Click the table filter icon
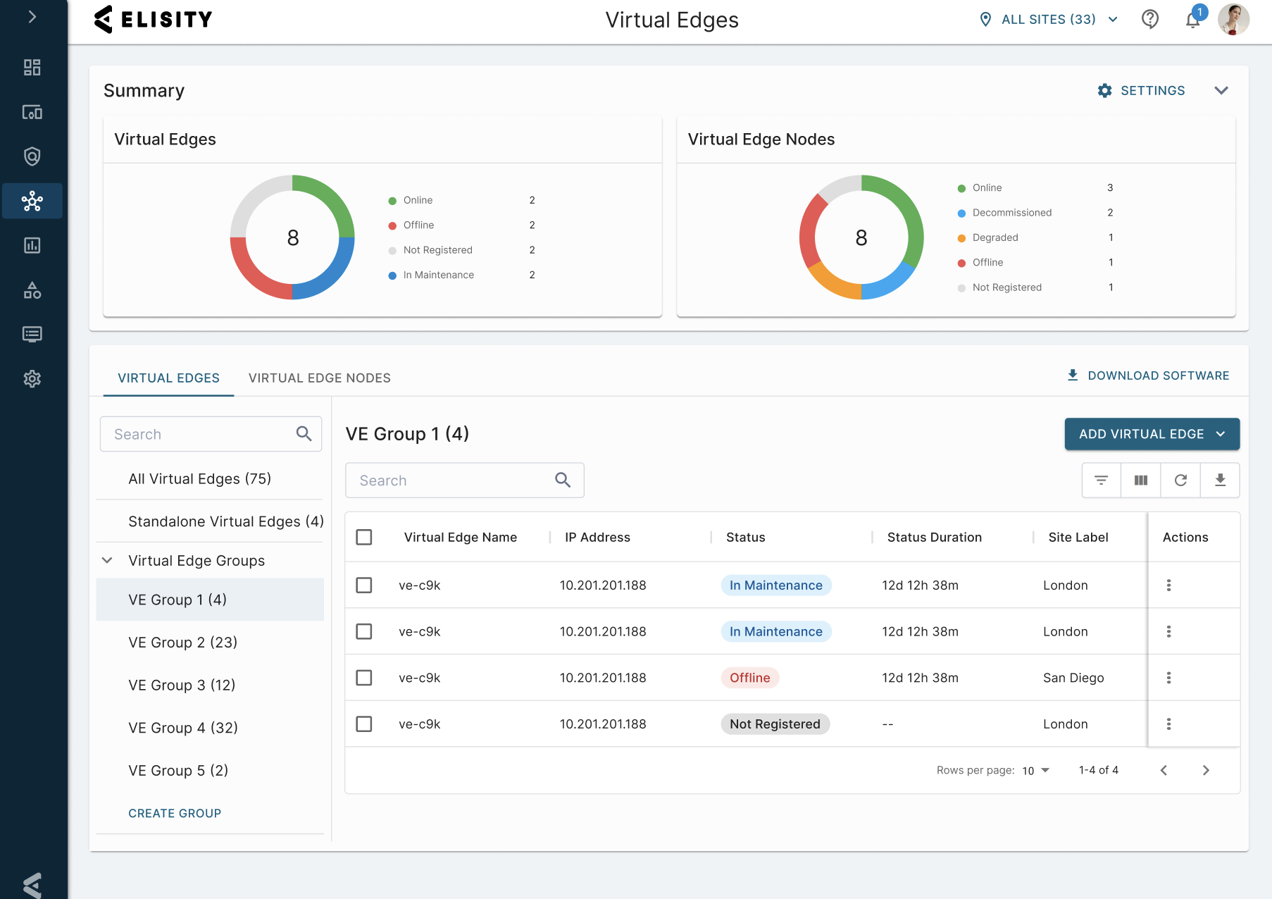1272x899 pixels. [x=1102, y=480]
